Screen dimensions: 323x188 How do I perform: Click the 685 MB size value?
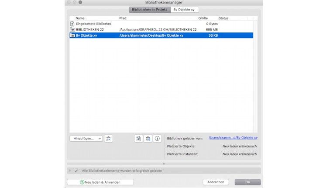coord(212,29)
